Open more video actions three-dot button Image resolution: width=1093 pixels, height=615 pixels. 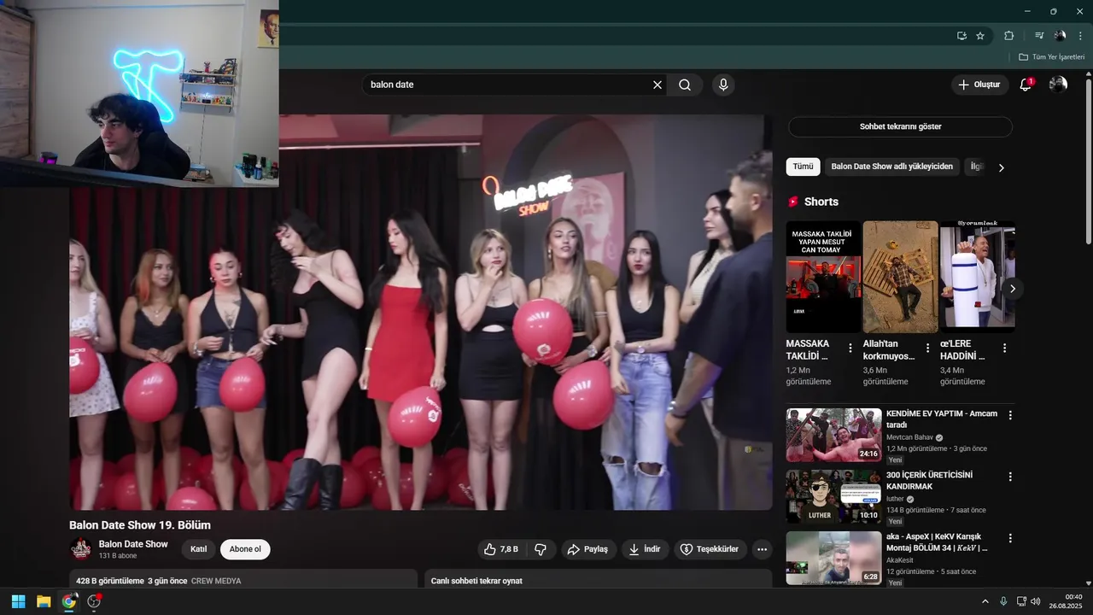point(763,549)
